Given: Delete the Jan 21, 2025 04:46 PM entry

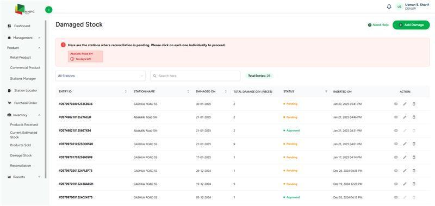Looking at the screenshot, I should click(414, 117).
